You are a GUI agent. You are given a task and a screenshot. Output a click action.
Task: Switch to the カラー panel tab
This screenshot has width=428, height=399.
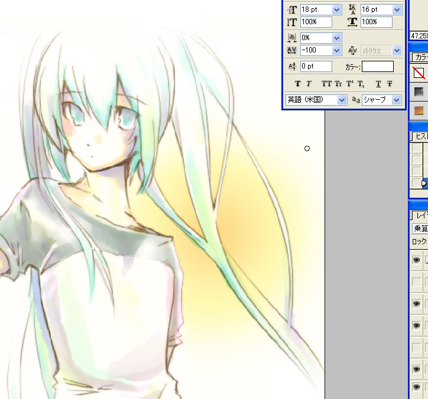[x=420, y=57]
